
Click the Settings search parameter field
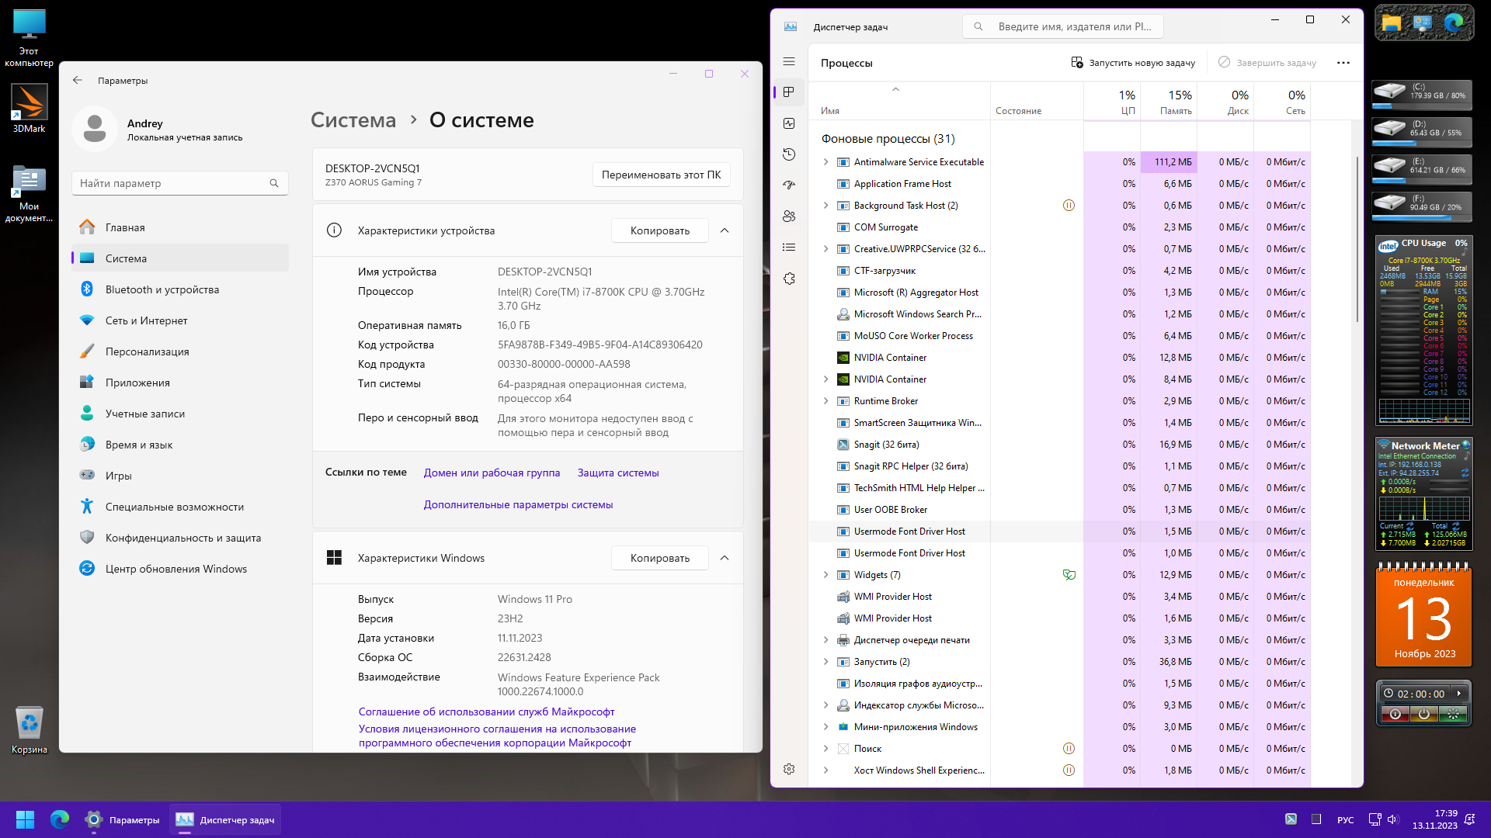172,183
